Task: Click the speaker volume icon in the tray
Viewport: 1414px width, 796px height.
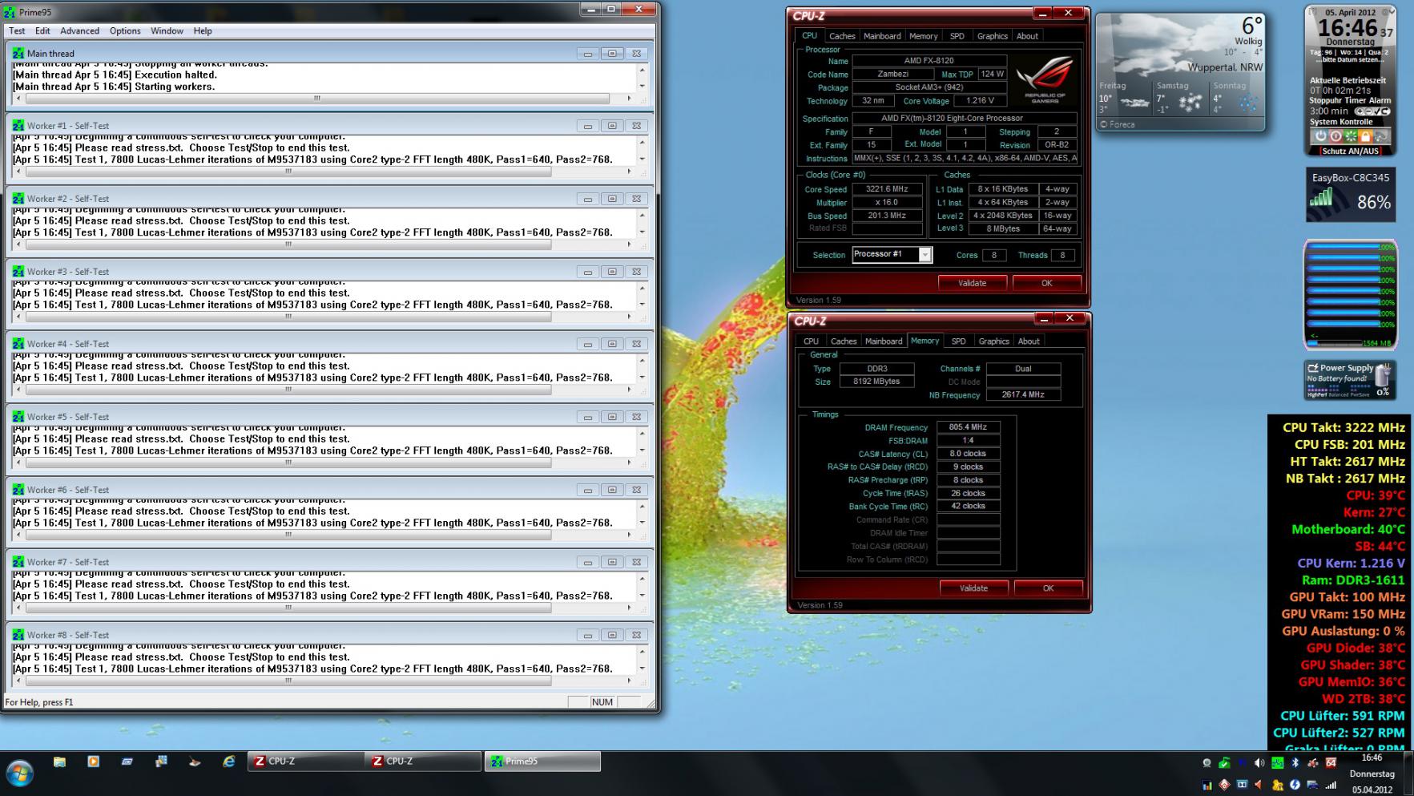Action: click(x=1259, y=763)
